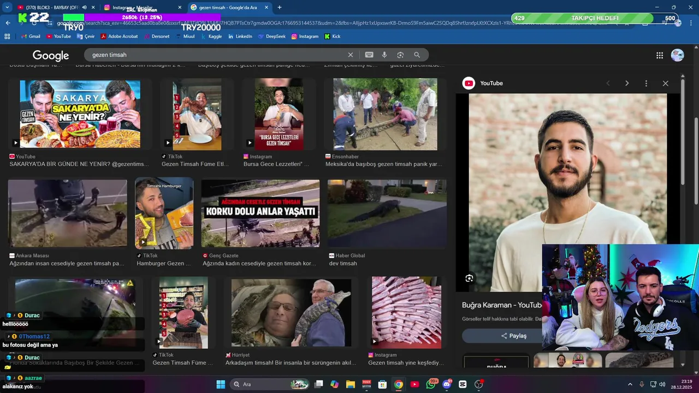
Task: Open Task View from taskbar
Action: 319,384
